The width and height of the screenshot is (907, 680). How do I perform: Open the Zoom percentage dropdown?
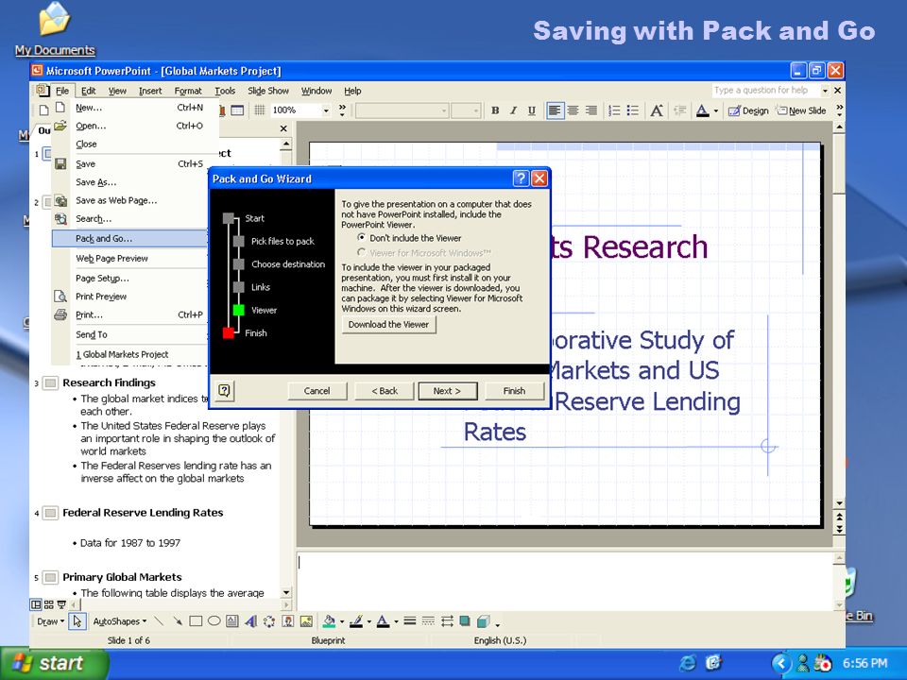coord(326,110)
